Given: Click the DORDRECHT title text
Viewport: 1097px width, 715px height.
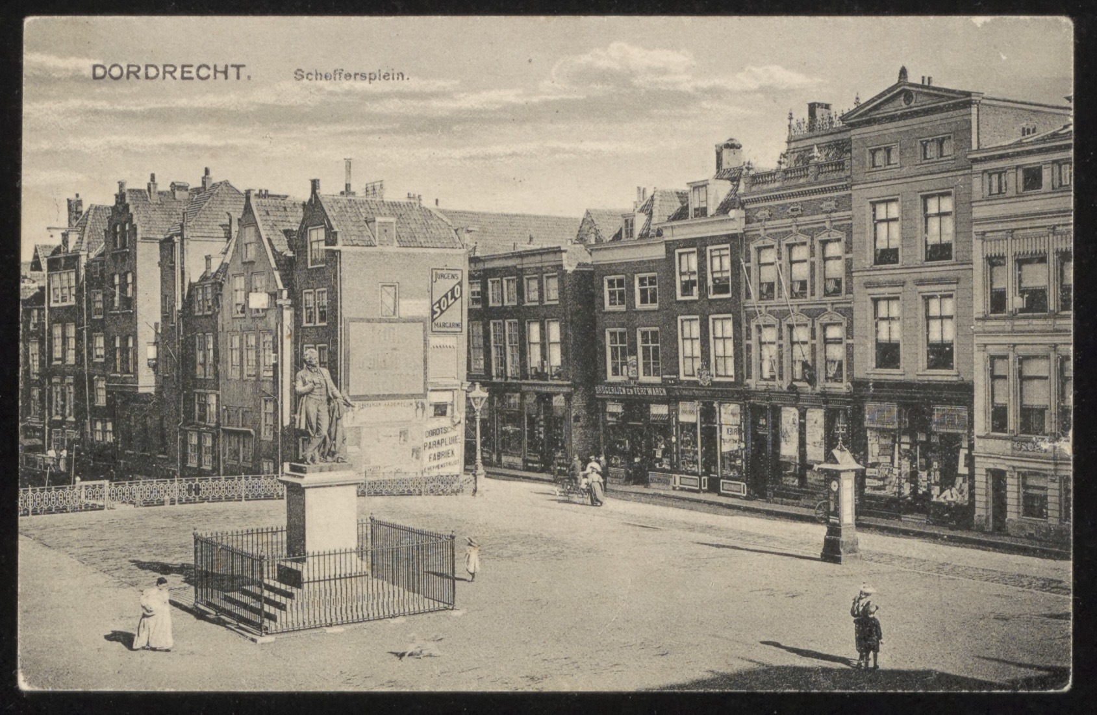Looking at the screenshot, I should [x=171, y=72].
